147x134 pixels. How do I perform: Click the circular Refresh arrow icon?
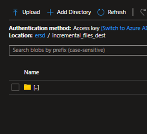(101, 12)
